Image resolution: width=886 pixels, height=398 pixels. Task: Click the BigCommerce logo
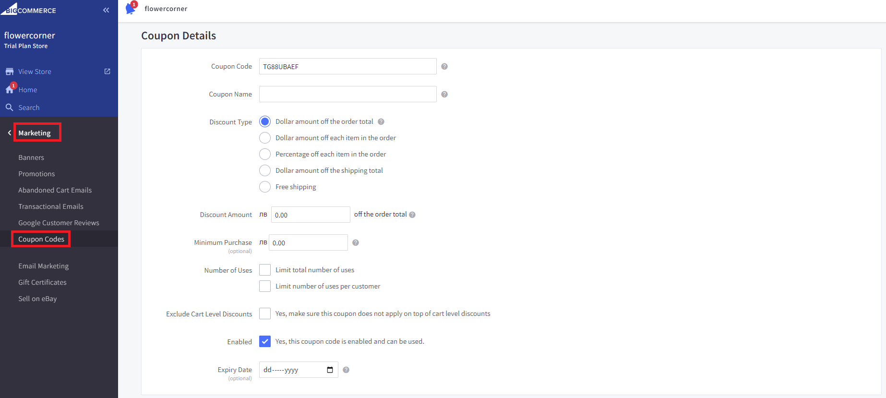(28, 9)
